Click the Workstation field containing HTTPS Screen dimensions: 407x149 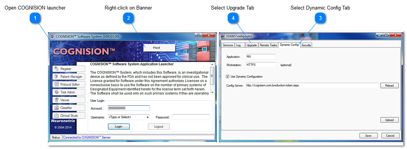point(260,65)
